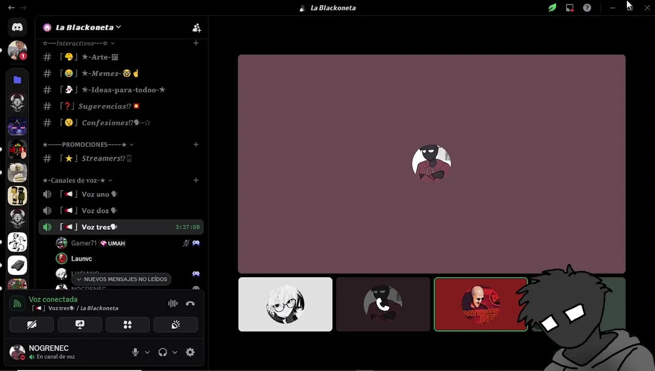Click the screen icon with red badge in title bar
Screen dimensions: 655x371
pos(570,8)
